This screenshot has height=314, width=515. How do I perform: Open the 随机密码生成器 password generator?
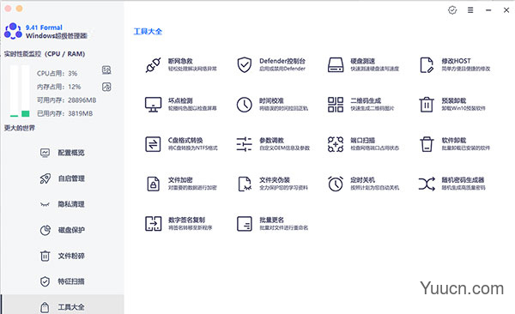tap(452, 184)
